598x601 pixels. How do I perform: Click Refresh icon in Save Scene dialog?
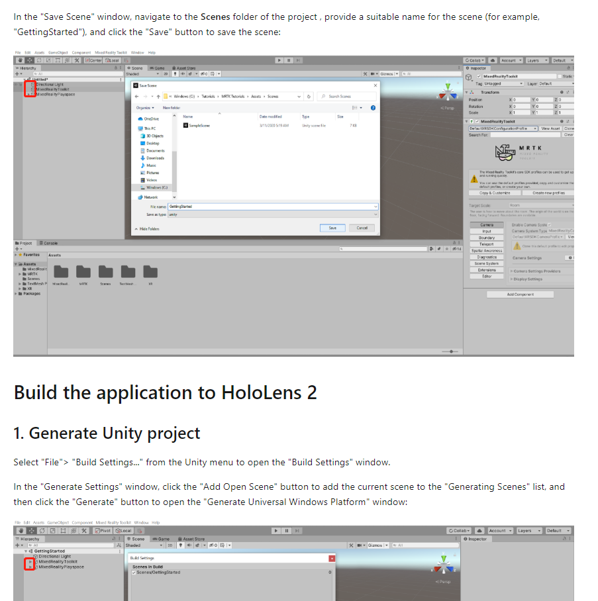point(309,97)
